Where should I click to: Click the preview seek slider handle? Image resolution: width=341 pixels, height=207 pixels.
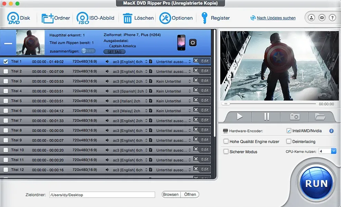coord(226,104)
